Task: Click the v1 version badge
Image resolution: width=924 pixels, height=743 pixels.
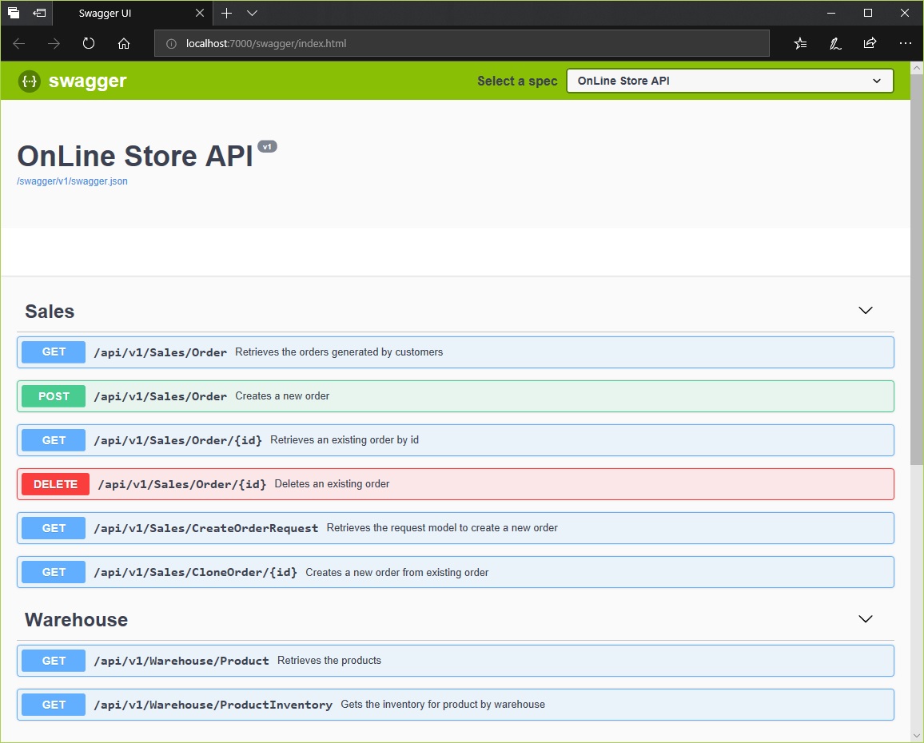Action: click(x=267, y=147)
